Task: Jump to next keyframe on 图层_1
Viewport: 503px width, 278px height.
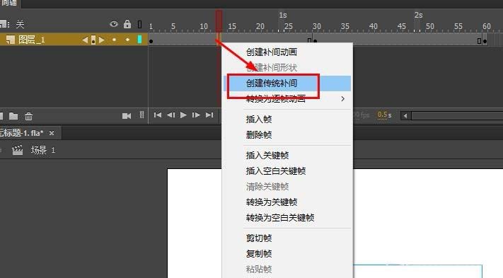Action: (x=101, y=40)
